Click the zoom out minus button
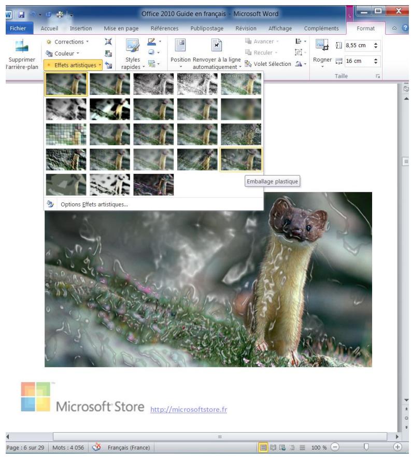 pyautogui.click(x=335, y=447)
